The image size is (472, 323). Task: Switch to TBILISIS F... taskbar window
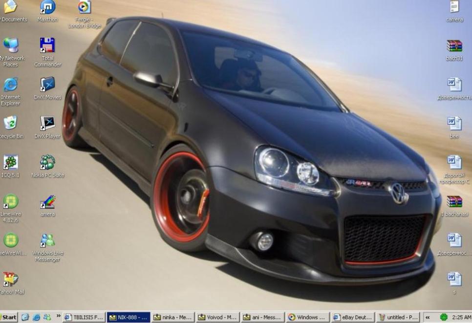(84, 317)
